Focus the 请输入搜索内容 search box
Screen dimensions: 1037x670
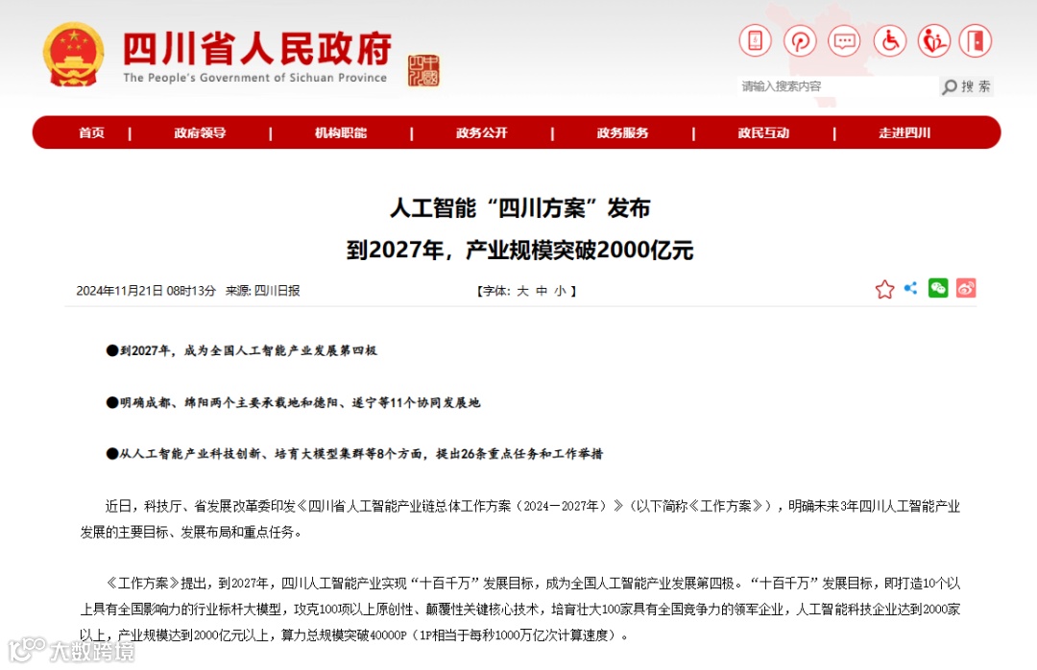[x=838, y=86]
